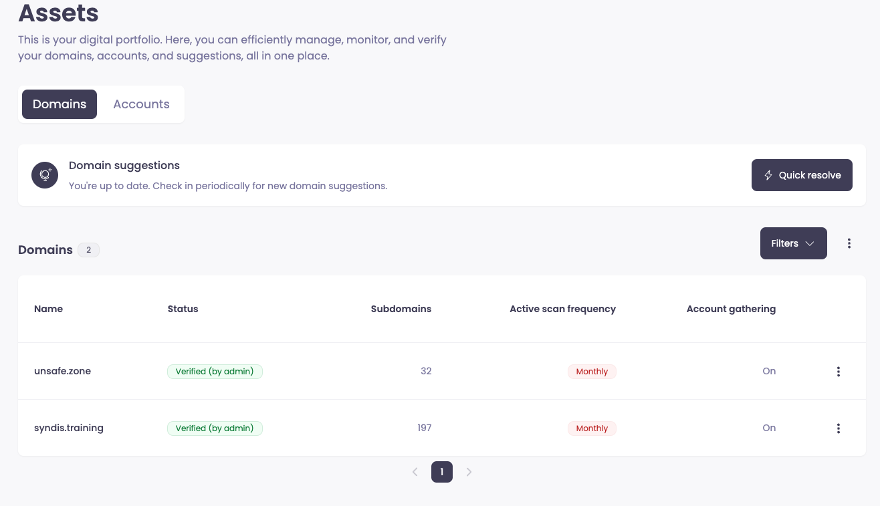Open the Domains section three-dot menu

click(x=849, y=243)
